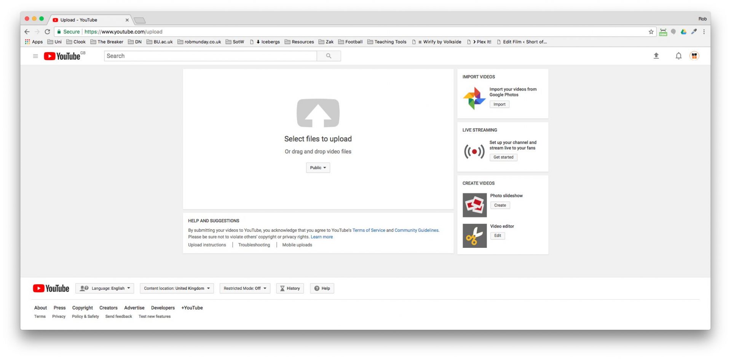The width and height of the screenshot is (731, 359).
Task: Open the Language: English dropdown
Action: point(105,288)
